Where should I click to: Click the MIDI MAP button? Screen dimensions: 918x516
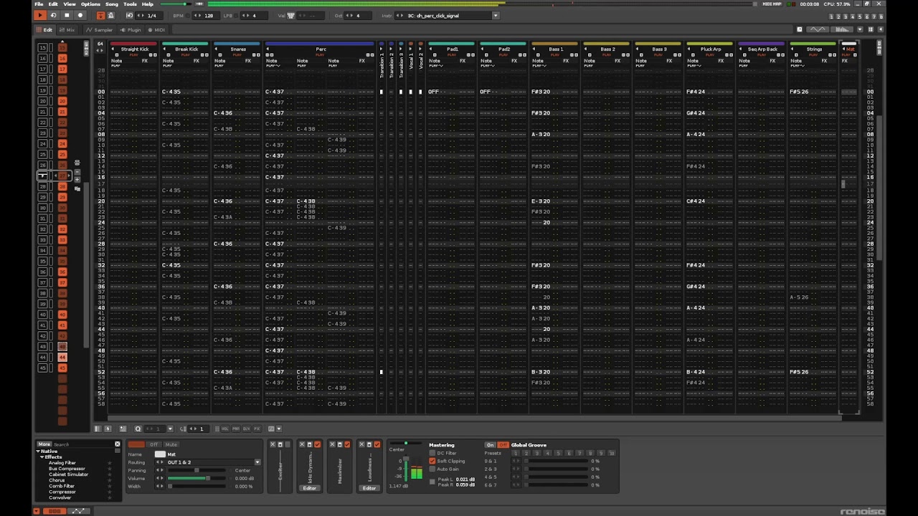click(772, 4)
